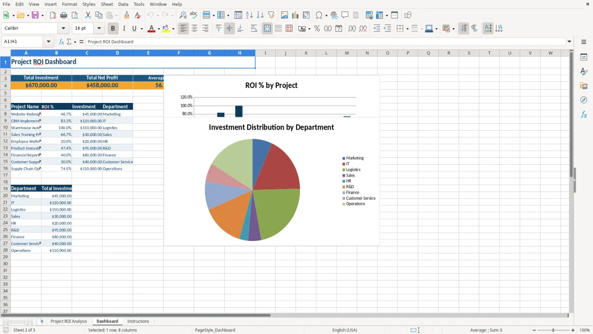Click the Save document icon
This screenshot has height=334, width=593.
(35, 15)
